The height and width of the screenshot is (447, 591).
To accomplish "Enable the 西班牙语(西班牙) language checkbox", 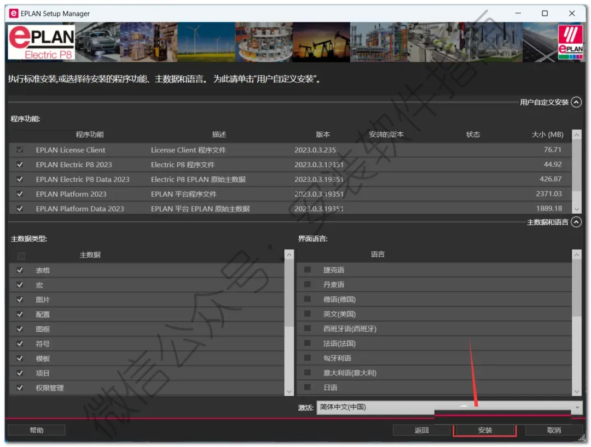I will tap(308, 328).
